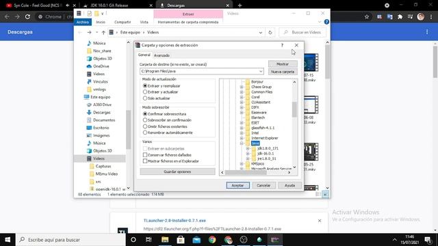Click the dialog help question mark icon
The image size is (438, 246).
click(282, 45)
